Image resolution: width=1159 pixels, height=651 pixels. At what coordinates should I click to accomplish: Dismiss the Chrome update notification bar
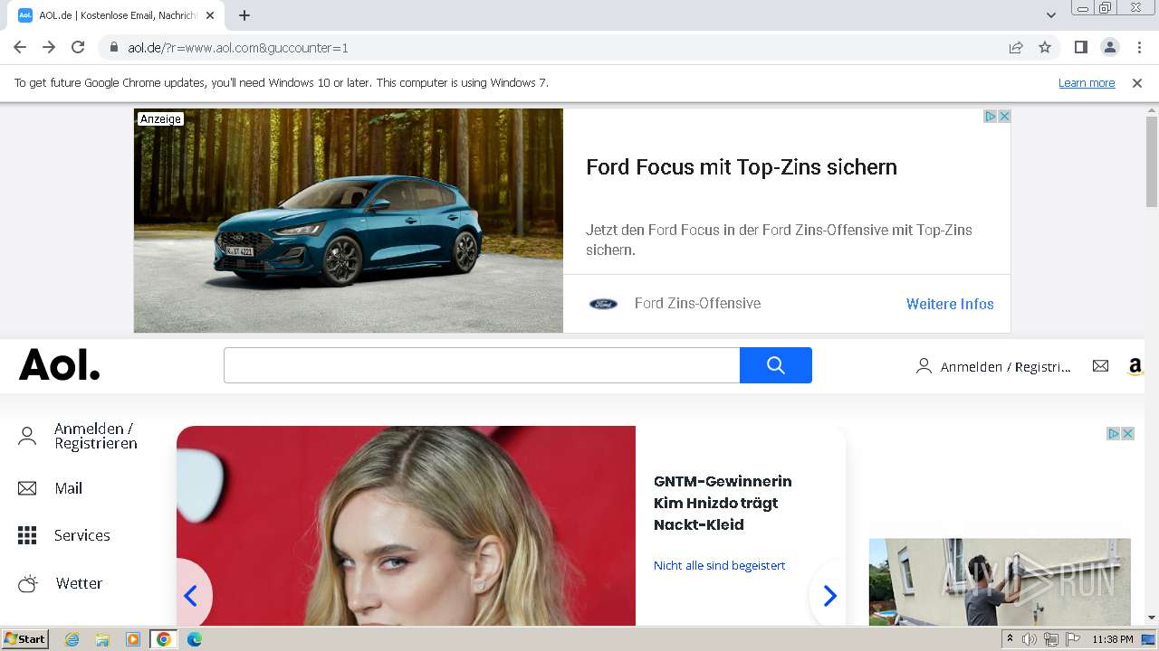pyautogui.click(x=1137, y=82)
